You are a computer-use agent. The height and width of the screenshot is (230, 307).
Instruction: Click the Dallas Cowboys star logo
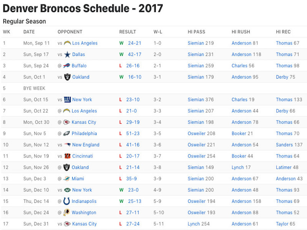click(67, 54)
